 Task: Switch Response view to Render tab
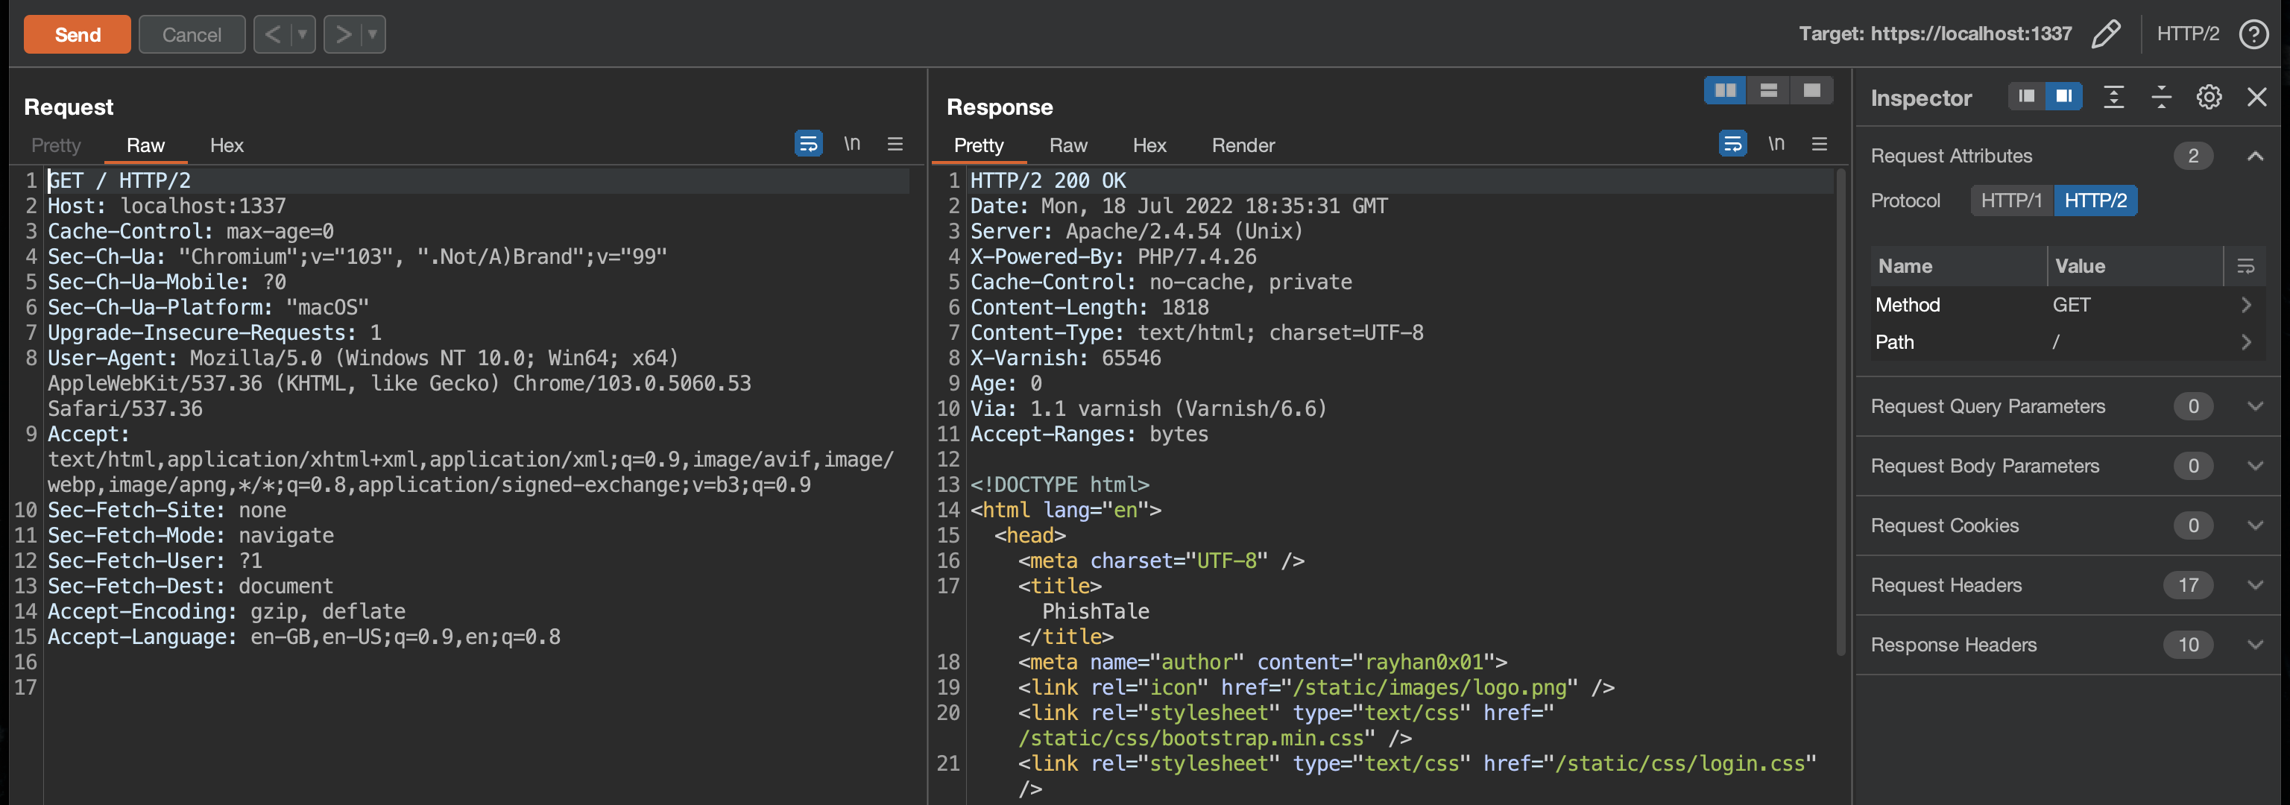pos(1242,145)
